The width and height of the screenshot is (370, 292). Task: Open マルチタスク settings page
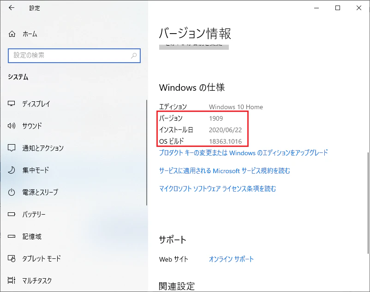tap(37, 280)
